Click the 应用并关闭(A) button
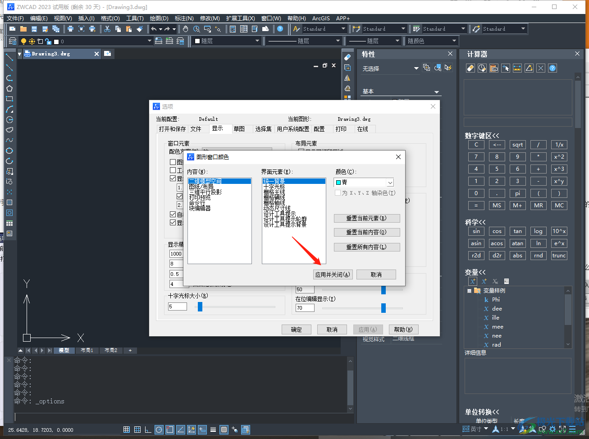 click(x=333, y=274)
